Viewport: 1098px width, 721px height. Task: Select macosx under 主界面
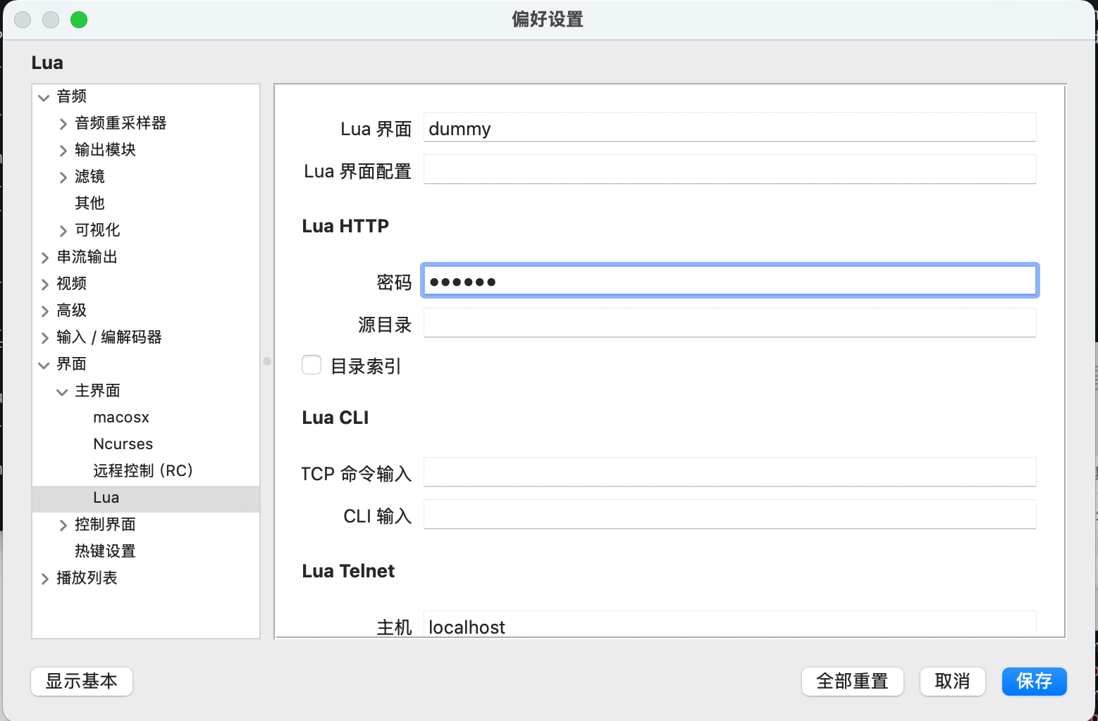click(121, 417)
